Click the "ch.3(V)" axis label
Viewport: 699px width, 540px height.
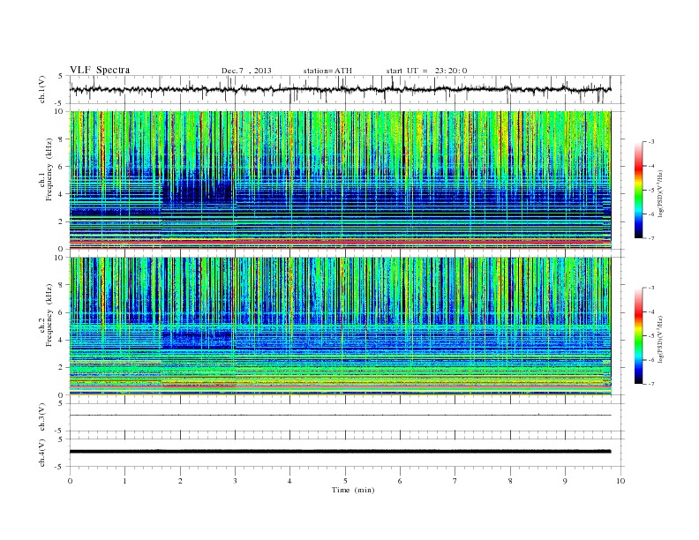pos(42,417)
